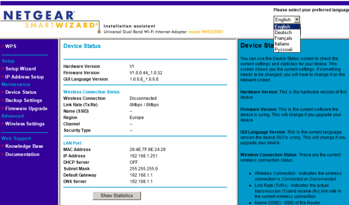Click the Show Statistics button
This screenshot has width=349, height=205.
point(117,196)
